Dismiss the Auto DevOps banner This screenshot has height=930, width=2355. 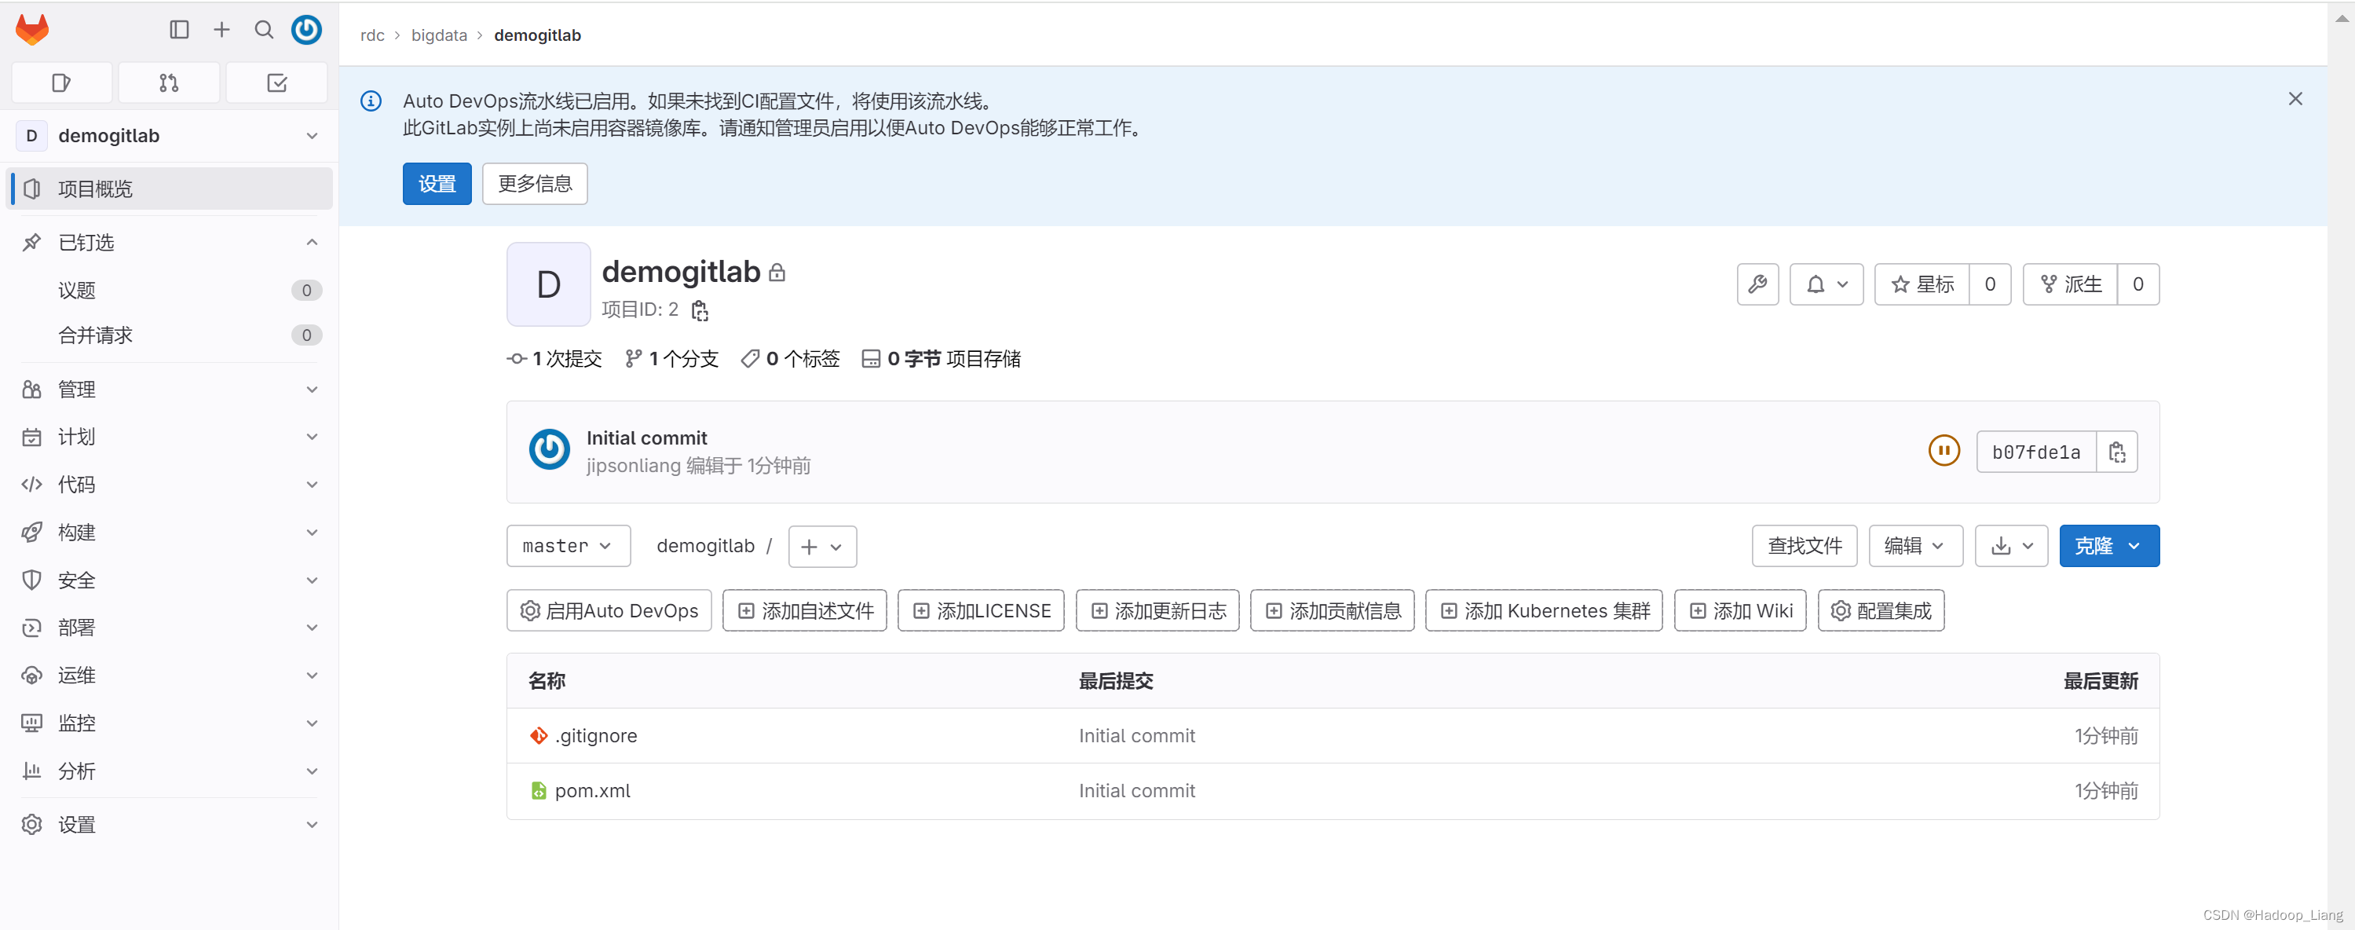coord(2295,98)
